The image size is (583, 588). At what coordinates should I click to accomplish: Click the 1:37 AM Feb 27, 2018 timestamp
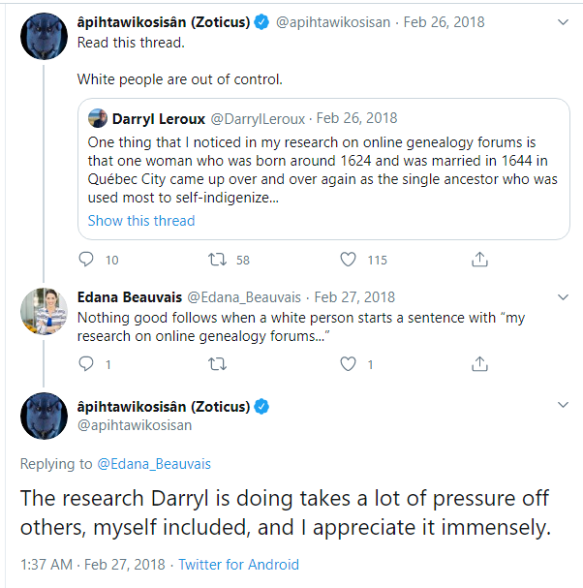[83, 565]
